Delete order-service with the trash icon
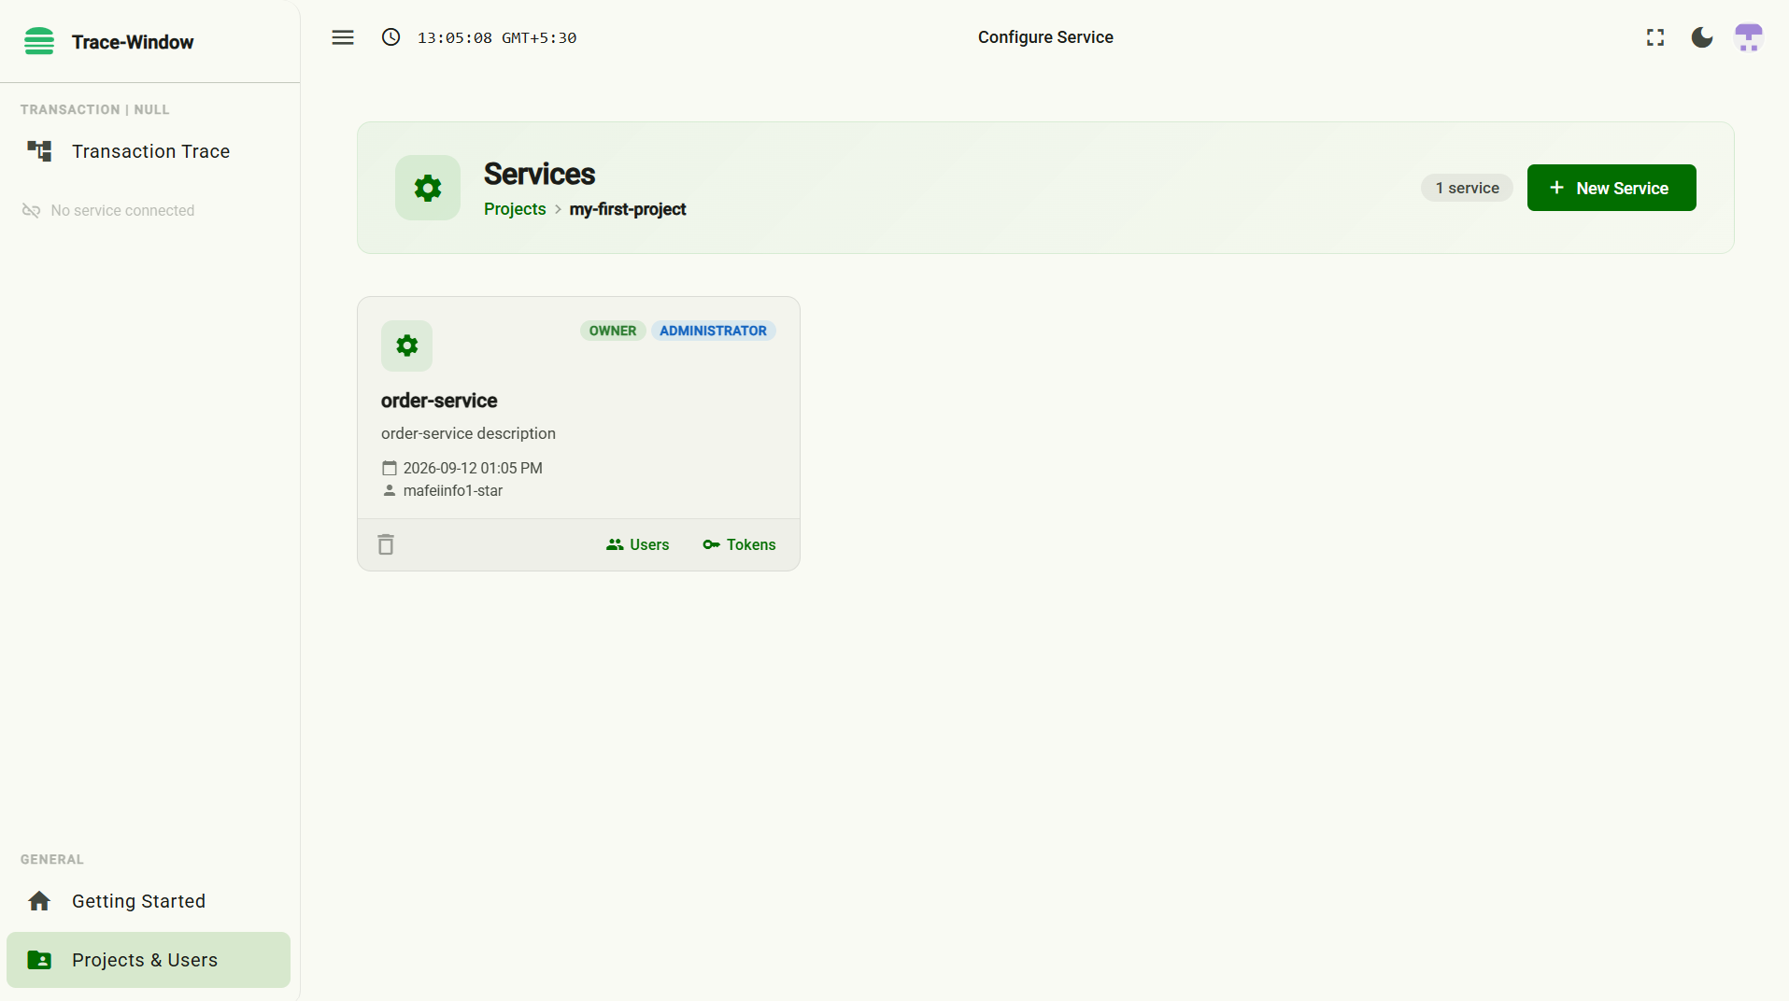1789x1001 pixels. click(x=386, y=544)
